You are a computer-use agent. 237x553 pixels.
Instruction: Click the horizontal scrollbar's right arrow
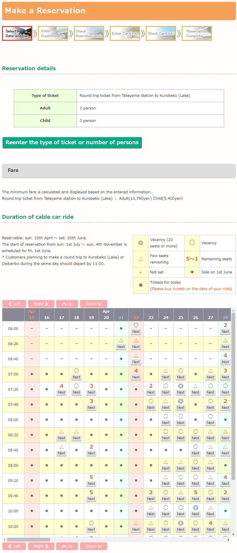[229, 540]
